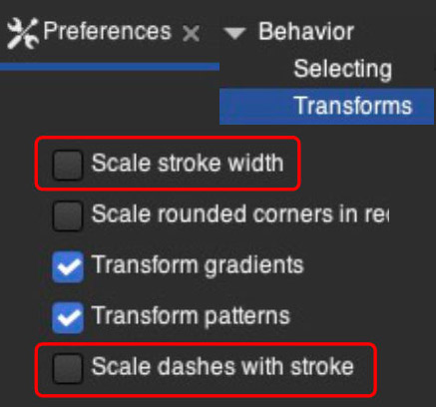The height and width of the screenshot is (407, 436).
Task: Close the Preferences tab with the X
Action: tap(192, 34)
